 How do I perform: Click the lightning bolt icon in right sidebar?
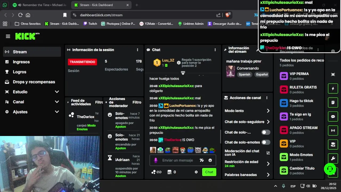pyautogui.click(x=333, y=89)
